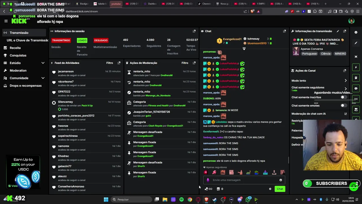Open Steam from the taskbar
The image size is (362, 204).
coord(215,199)
